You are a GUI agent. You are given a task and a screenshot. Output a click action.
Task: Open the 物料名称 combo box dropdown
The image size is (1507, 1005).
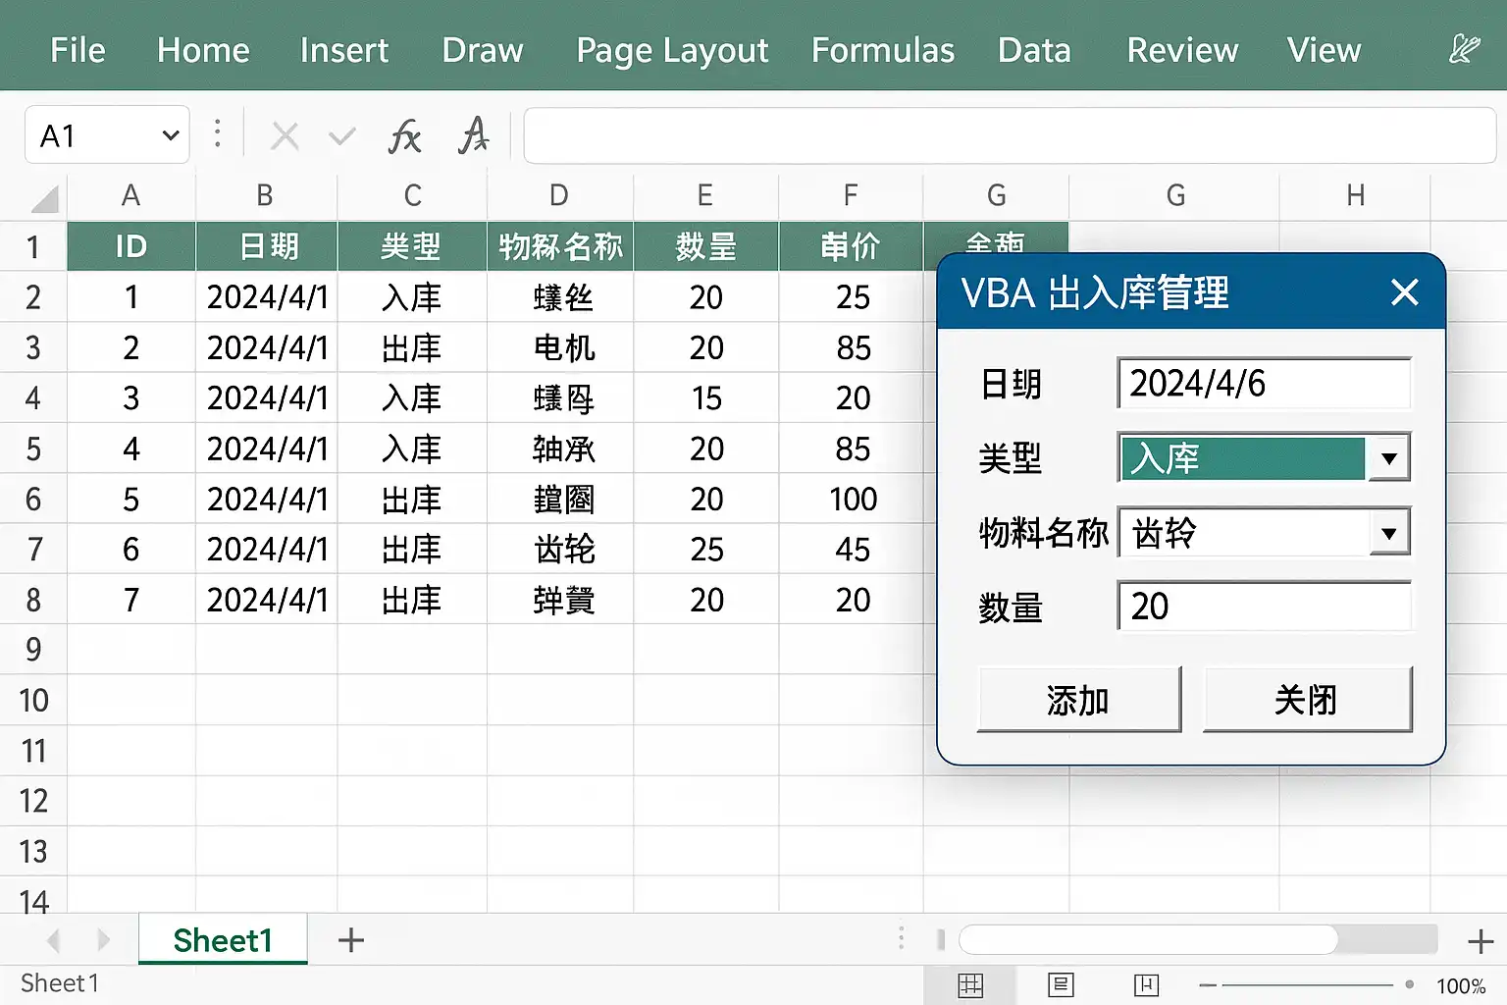pos(1388,533)
